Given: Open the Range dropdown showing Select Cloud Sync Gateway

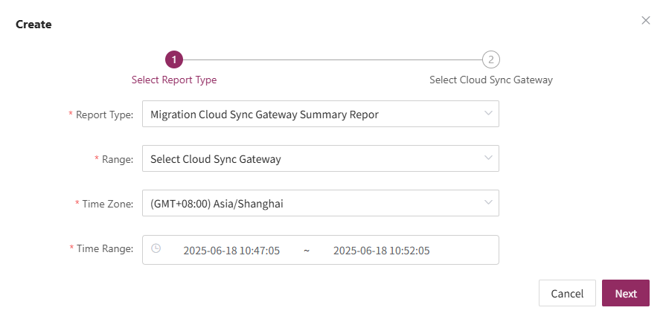Looking at the screenshot, I should coord(321,158).
